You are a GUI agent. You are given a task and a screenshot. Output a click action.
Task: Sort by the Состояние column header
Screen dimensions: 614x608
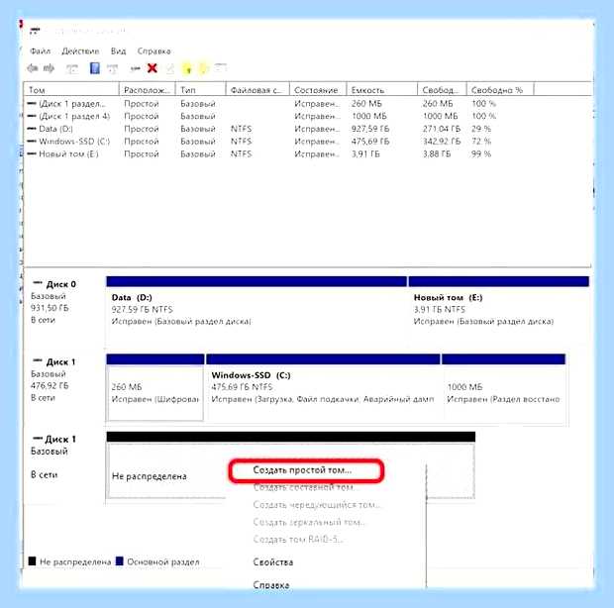click(x=318, y=90)
